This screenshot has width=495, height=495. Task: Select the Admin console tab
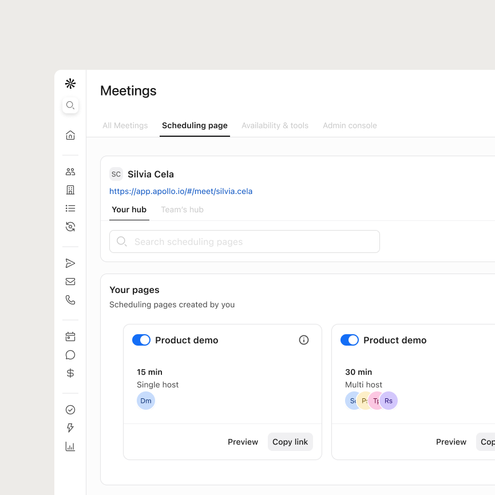(350, 125)
